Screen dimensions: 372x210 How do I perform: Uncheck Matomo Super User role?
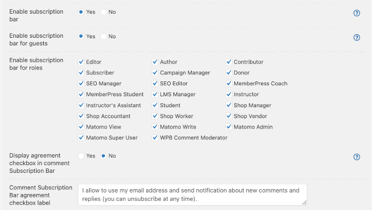click(81, 138)
